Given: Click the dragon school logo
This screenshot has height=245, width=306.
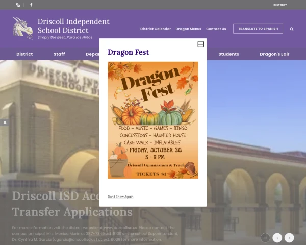Looking at the screenshot, I should click(x=22, y=29).
